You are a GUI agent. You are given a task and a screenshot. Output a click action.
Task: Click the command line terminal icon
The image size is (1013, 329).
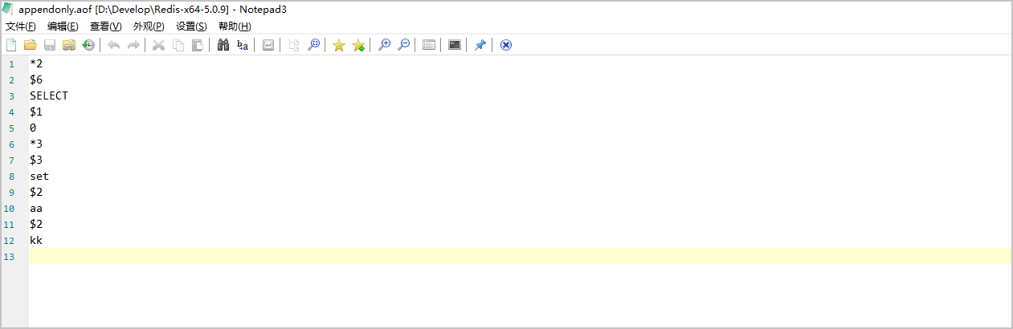455,45
